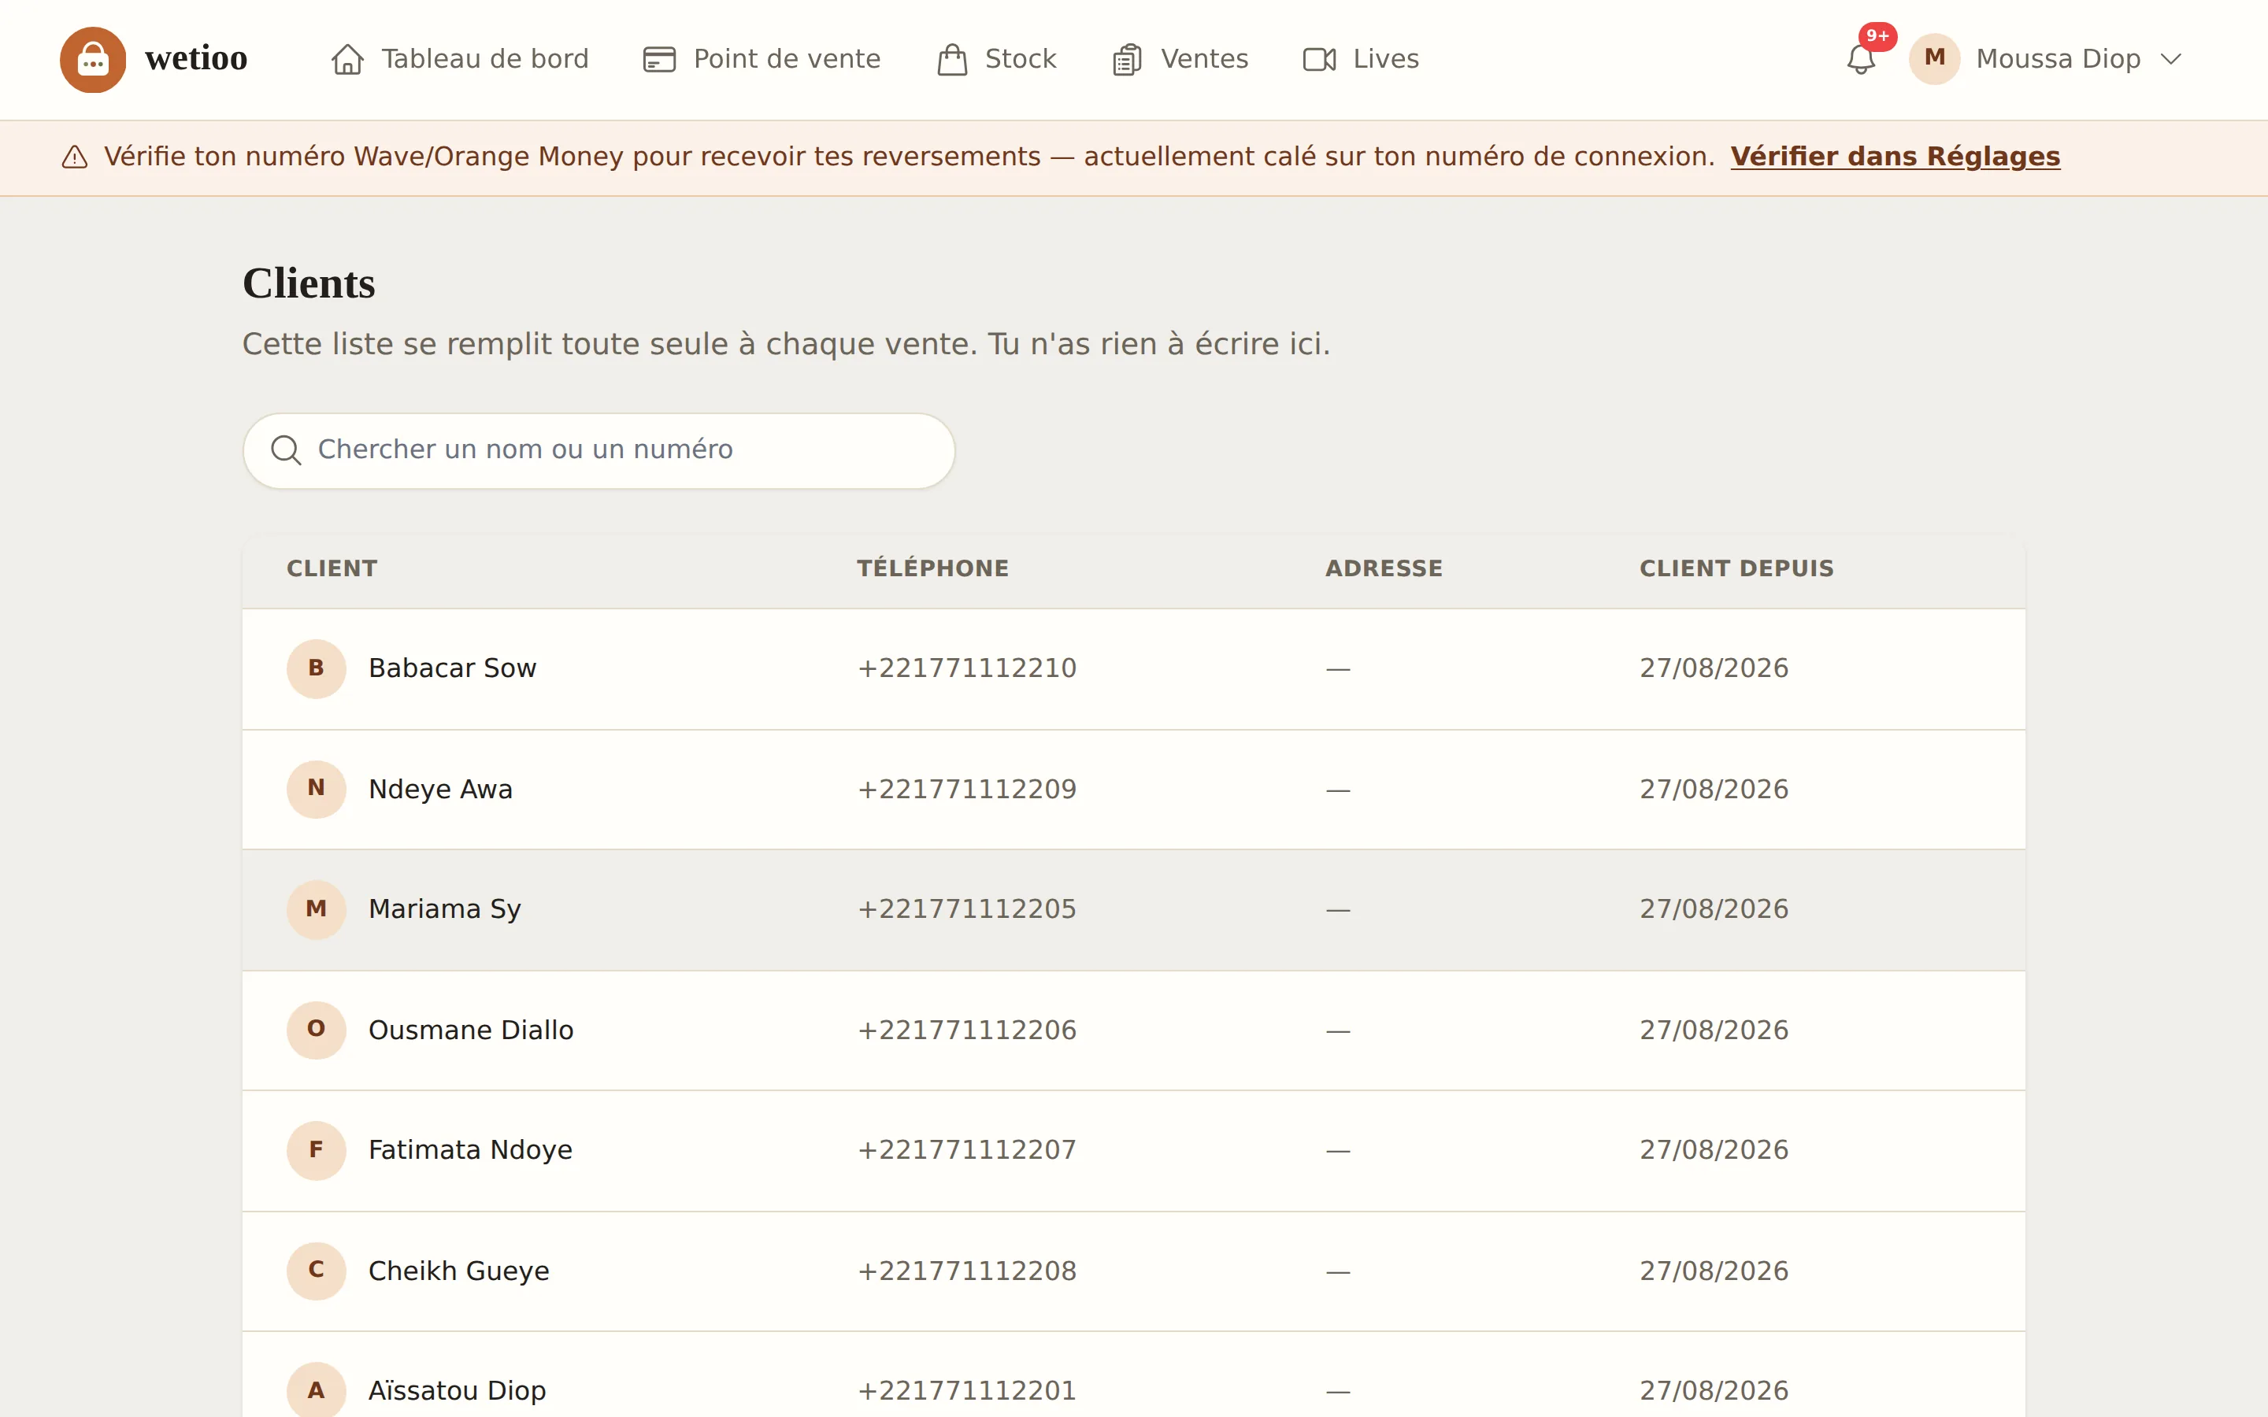Focus the Chercher un nom ou un numéro field
The height and width of the screenshot is (1417, 2268).
tap(598, 451)
